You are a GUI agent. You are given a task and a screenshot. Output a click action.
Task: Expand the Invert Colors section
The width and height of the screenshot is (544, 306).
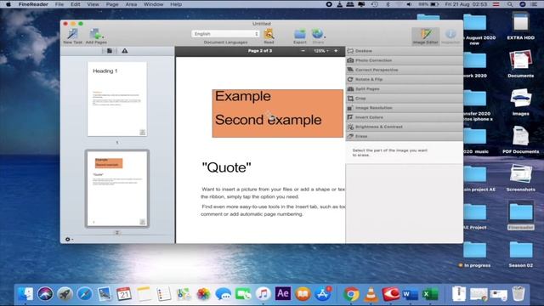pos(405,117)
